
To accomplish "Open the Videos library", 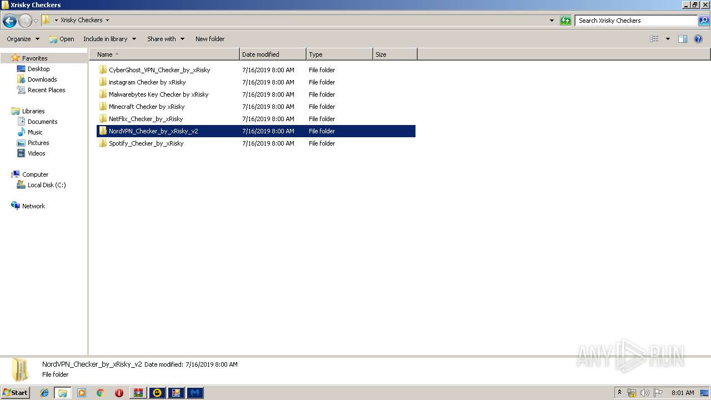I will [x=36, y=153].
